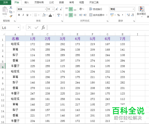149x124 pixels.
Task: Open the 文件 file tab
Action: (6, 2)
